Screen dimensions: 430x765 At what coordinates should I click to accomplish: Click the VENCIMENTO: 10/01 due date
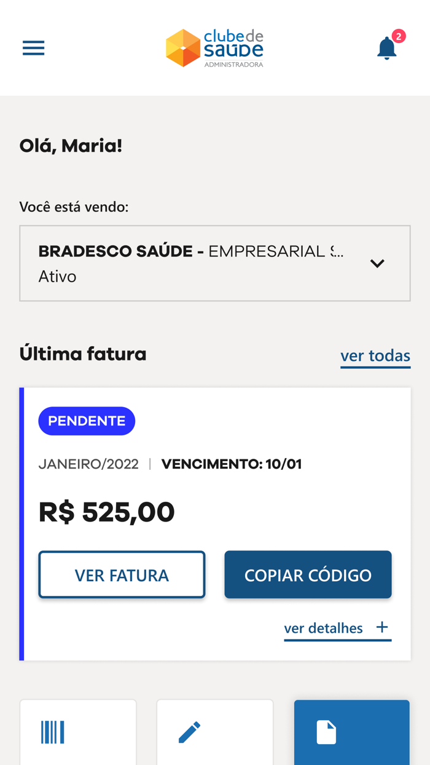(232, 464)
